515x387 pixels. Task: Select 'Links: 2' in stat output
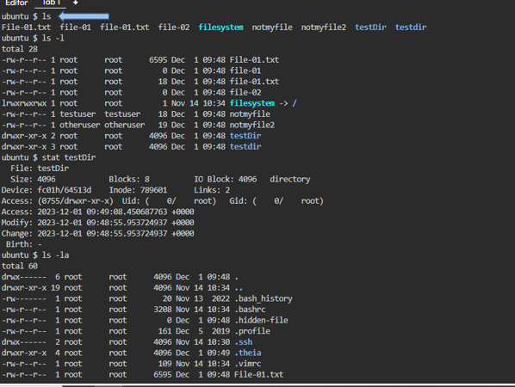[212, 190]
